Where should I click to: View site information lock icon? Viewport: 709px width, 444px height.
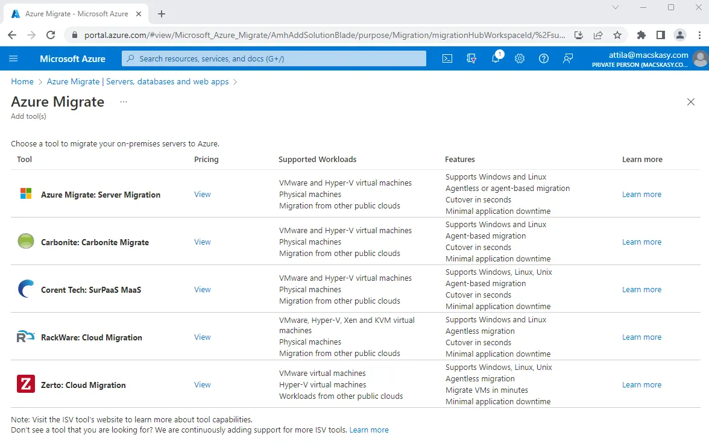tap(75, 35)
